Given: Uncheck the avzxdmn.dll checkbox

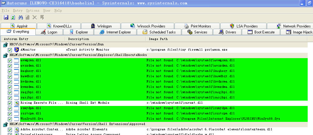Looking at the screenshot, I should [10, 66].
